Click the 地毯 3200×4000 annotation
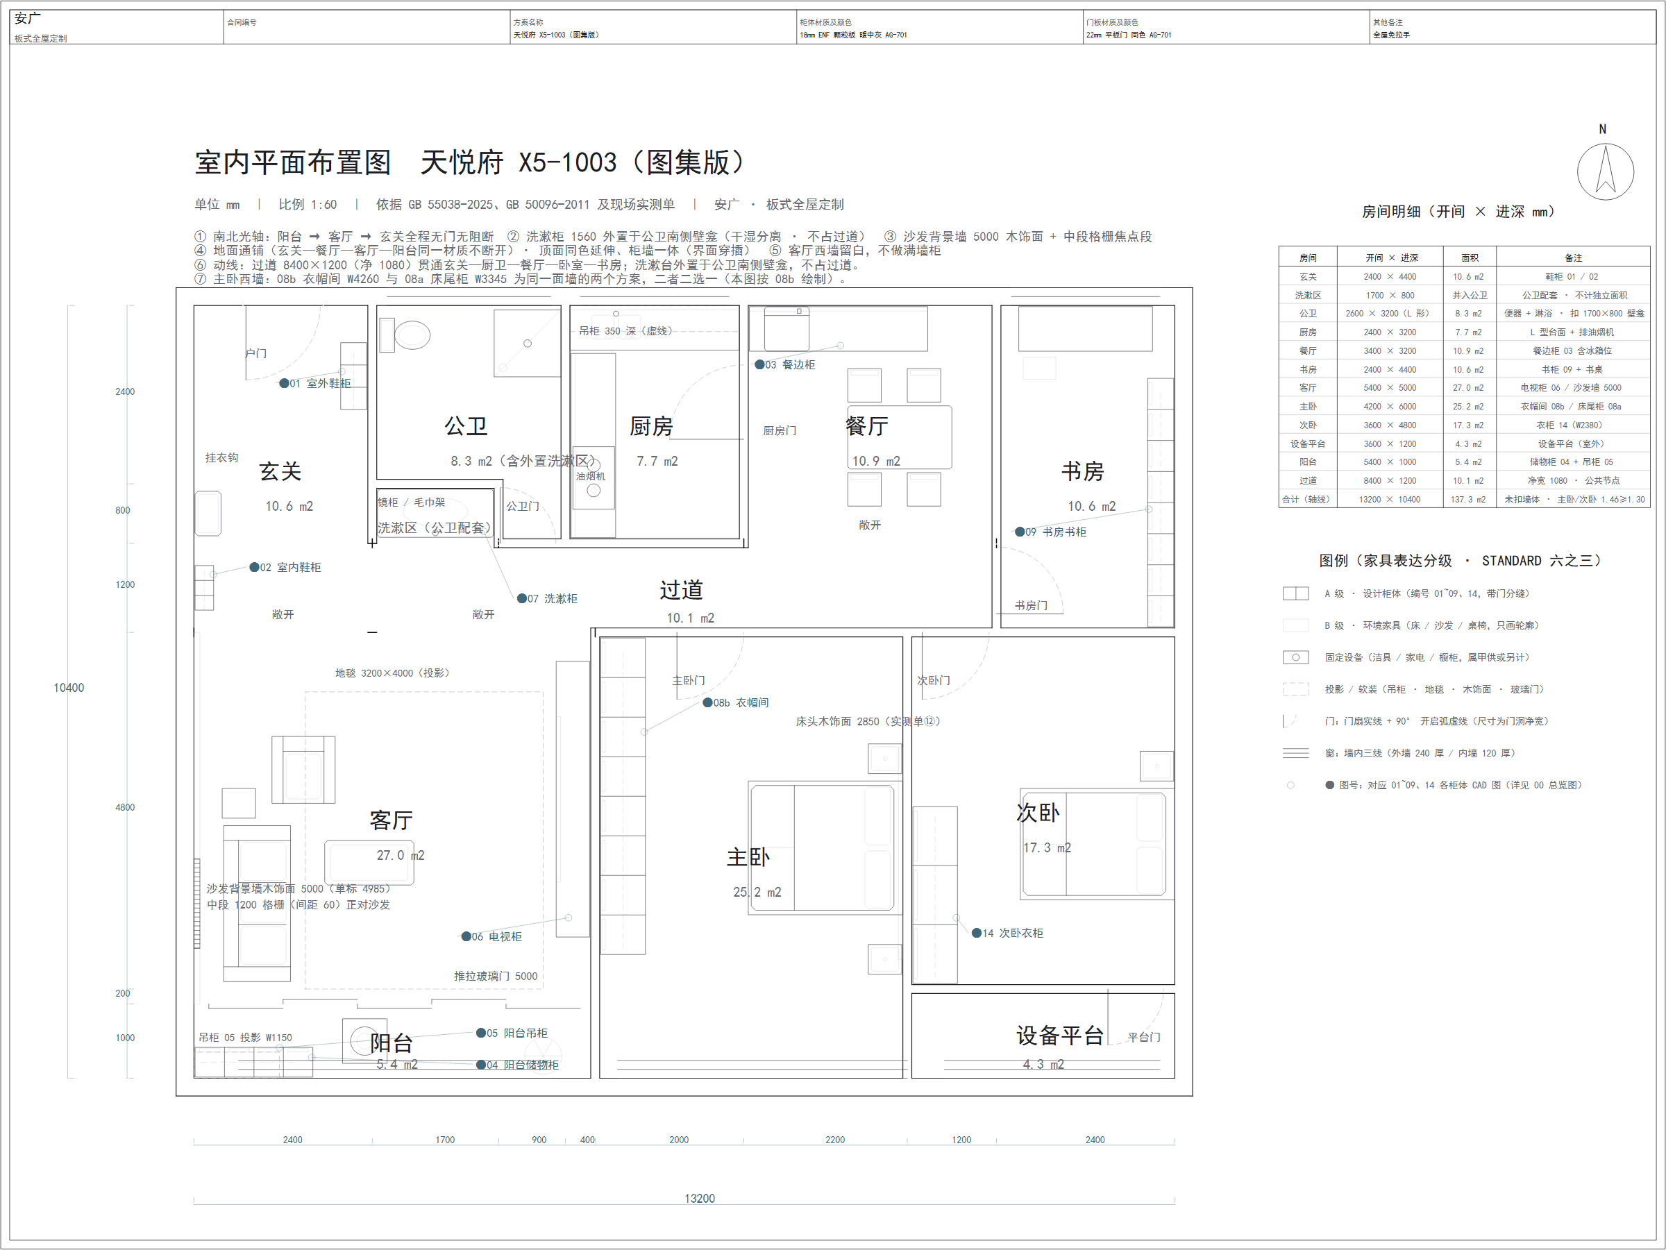The width and height of the screenshot is (1666, 1250). point(392,673)
